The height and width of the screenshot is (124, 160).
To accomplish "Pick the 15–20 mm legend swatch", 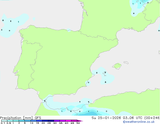I will (39, 121).
